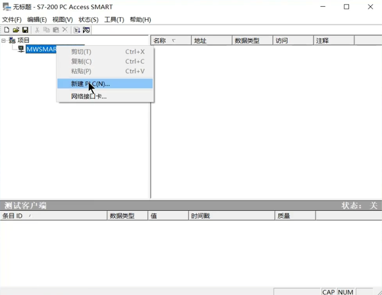Click the Cut scissors toolbar icon
Screen dimensions: 382x295
(37, 30)
